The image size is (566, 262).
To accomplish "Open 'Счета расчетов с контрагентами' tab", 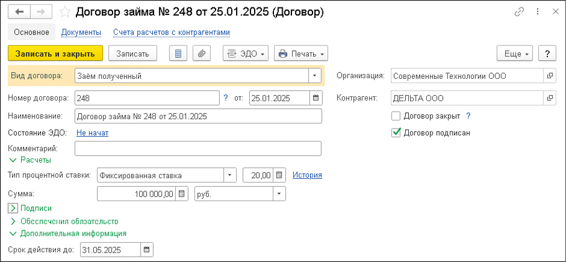I will 171,32.
